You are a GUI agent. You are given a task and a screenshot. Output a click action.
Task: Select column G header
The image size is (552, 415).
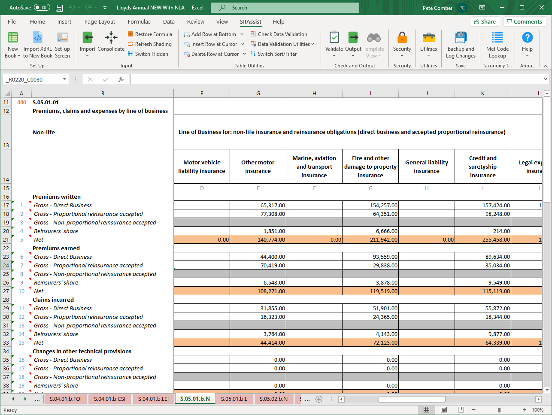258,93
